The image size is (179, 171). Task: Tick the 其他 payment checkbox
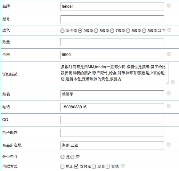[108, 167]
